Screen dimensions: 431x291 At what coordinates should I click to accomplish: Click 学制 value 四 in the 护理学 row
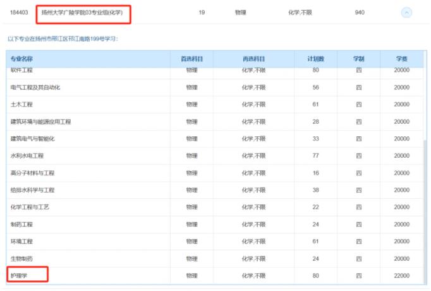359,276
